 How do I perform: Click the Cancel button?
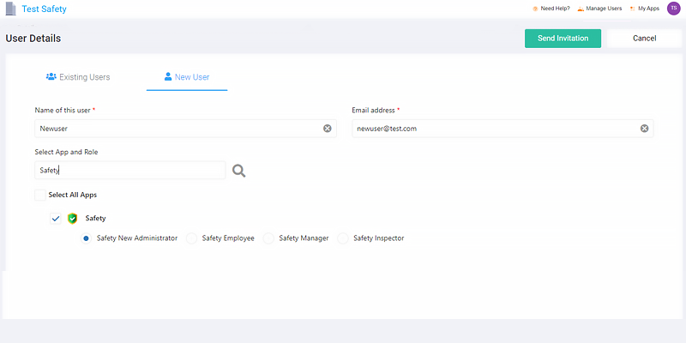click(x=644, y=39)
